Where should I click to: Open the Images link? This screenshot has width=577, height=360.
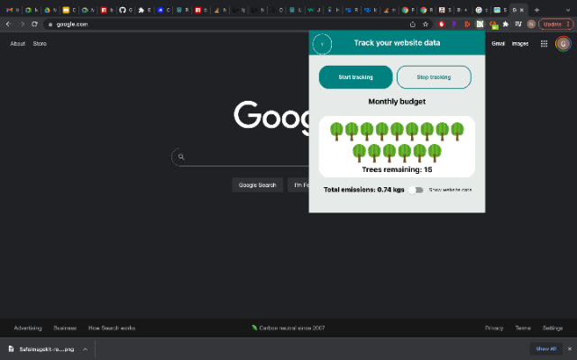520,44
